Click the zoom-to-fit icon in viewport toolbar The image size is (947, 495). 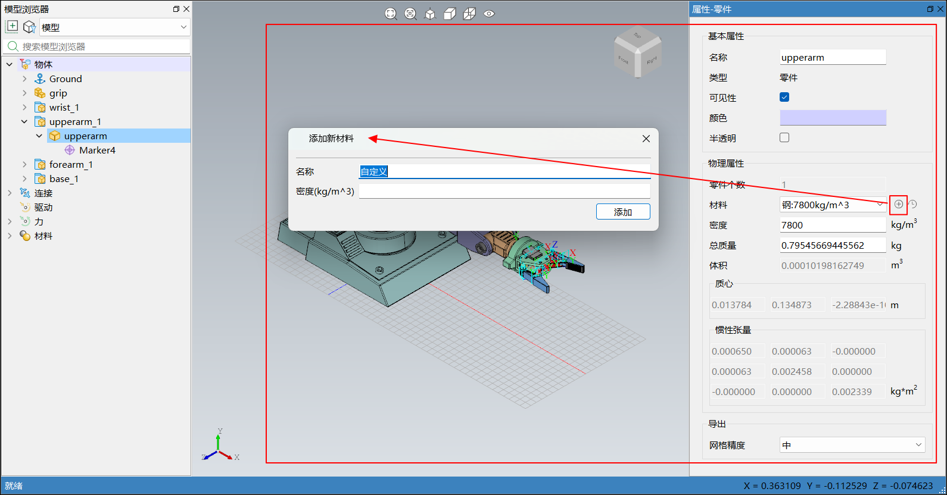click(391, 14)
